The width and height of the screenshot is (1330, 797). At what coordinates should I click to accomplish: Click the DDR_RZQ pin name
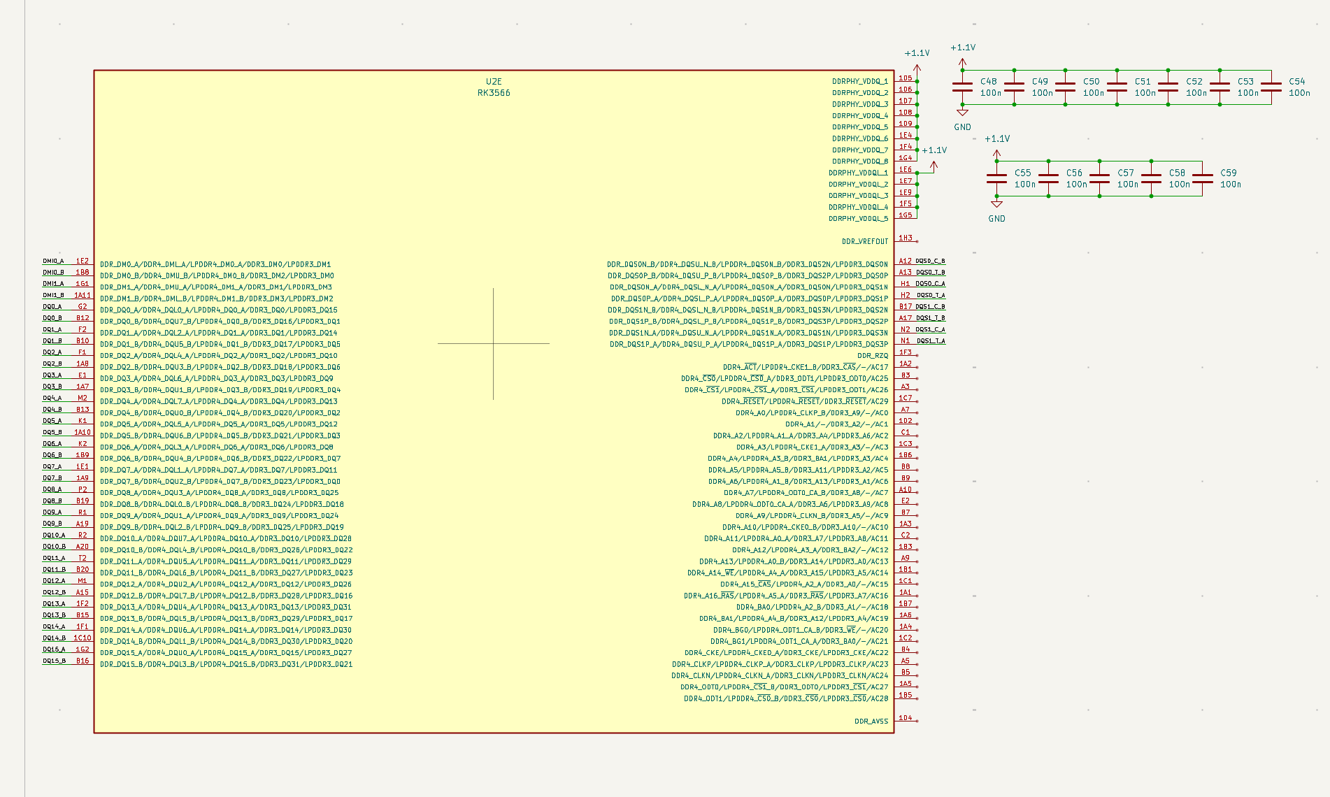pos(872,356)
